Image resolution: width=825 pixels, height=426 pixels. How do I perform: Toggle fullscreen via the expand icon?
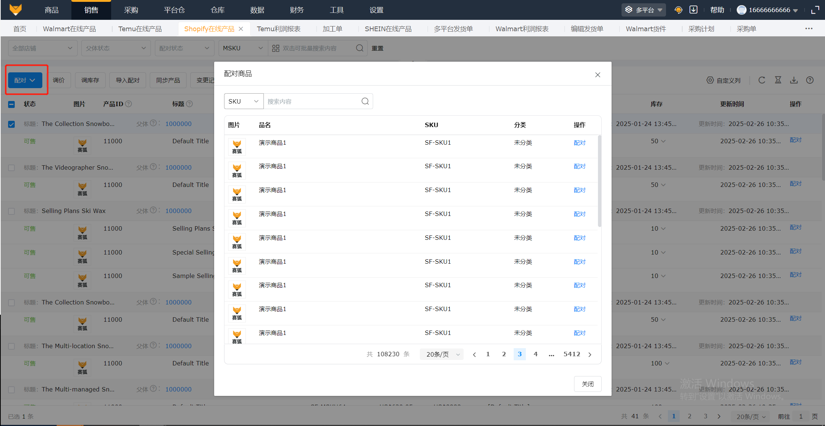point(815,10)
